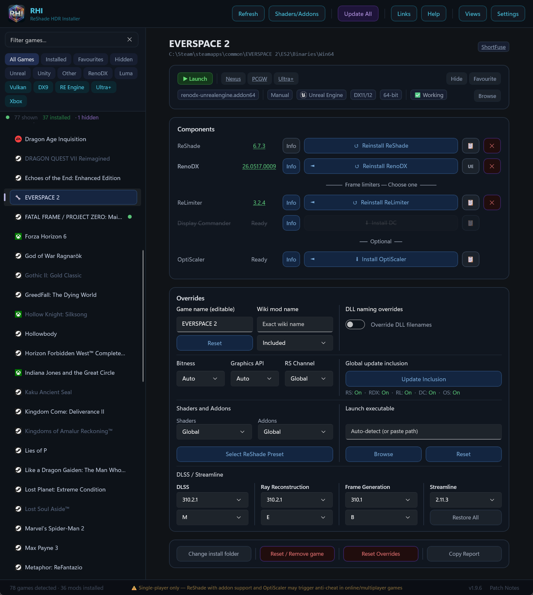Image resolution: width=533 pixels, height=595 pixels.
Task: Open the Addons Global dropdown
Action: [x=295, y=432]
